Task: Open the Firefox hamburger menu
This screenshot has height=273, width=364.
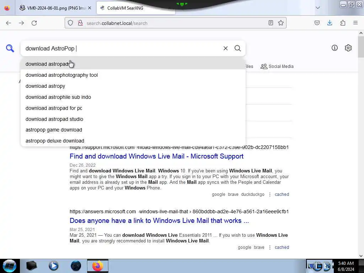Action: pyautogui.click(x=355, y=23)
